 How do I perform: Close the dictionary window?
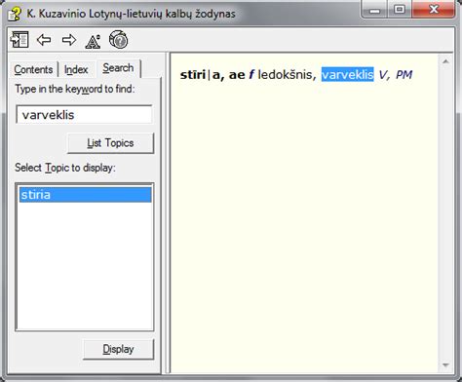point(434,10)
